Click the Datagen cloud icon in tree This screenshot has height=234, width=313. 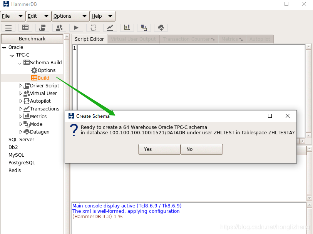click(x=27, y=132)
